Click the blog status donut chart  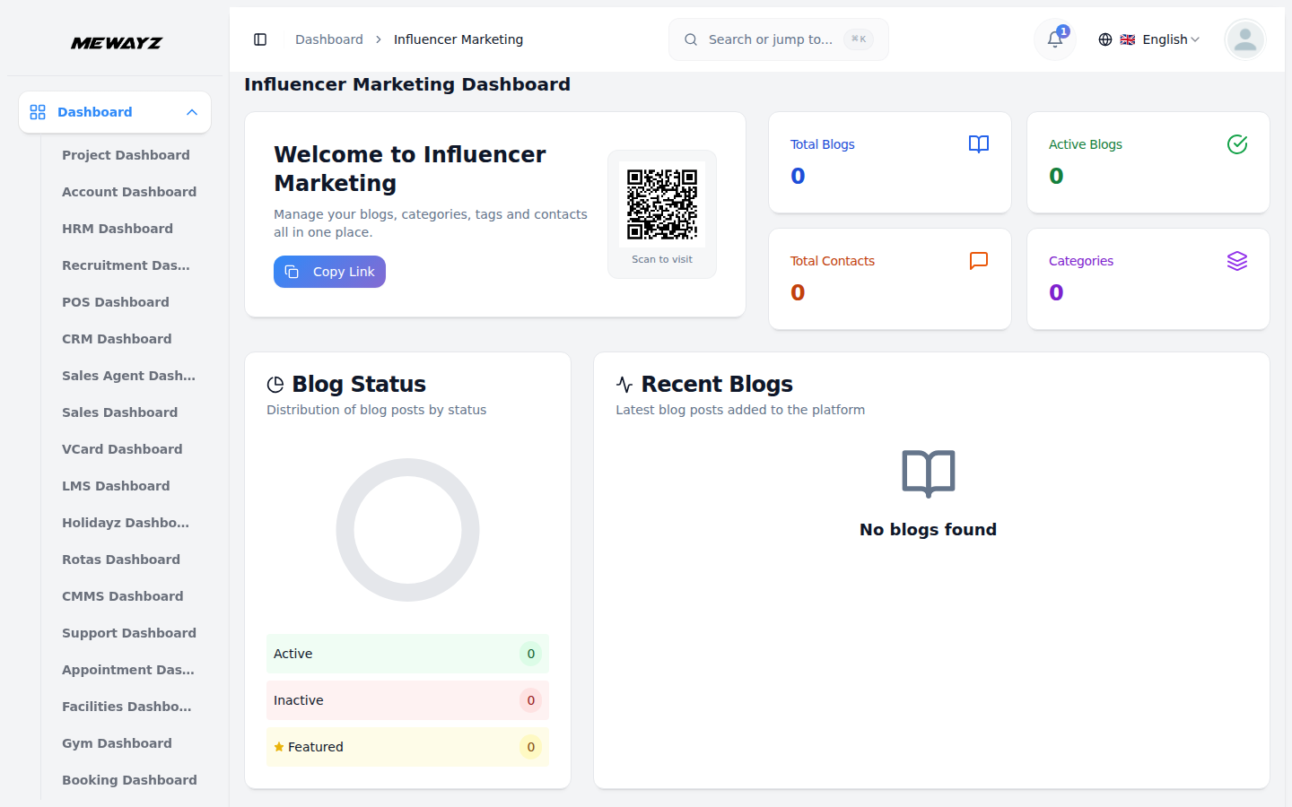407,530
